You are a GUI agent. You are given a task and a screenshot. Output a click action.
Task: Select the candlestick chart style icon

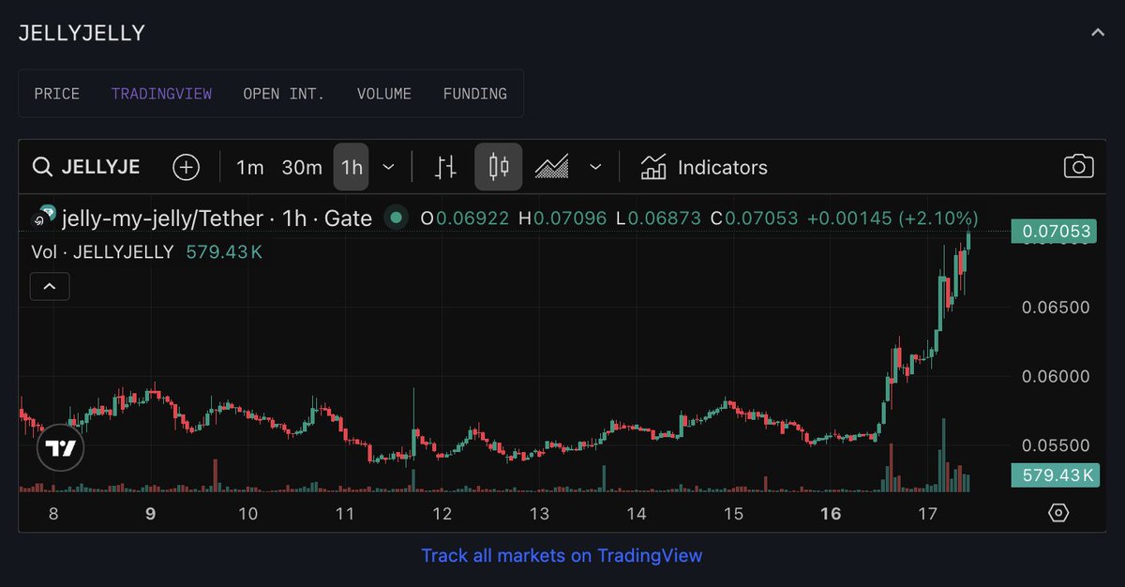pos(499,168)
